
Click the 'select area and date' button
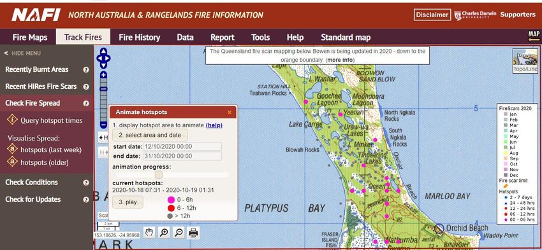point(150,135)
